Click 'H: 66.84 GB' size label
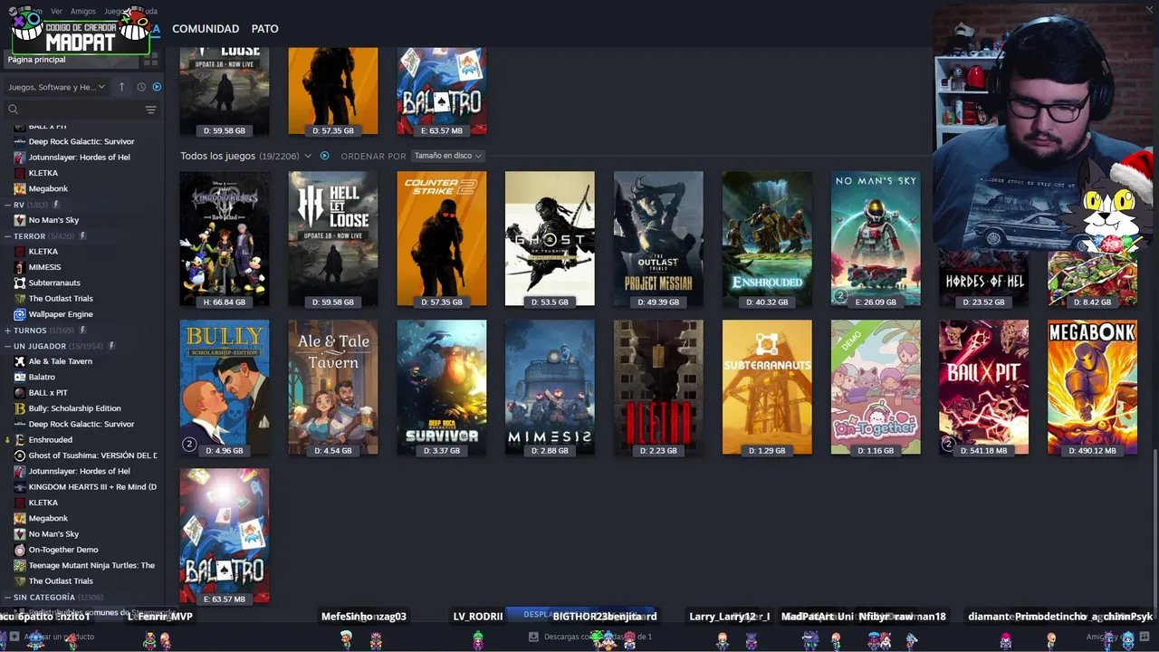This screenshot has width=1159, height=652. tap(225, 302)
